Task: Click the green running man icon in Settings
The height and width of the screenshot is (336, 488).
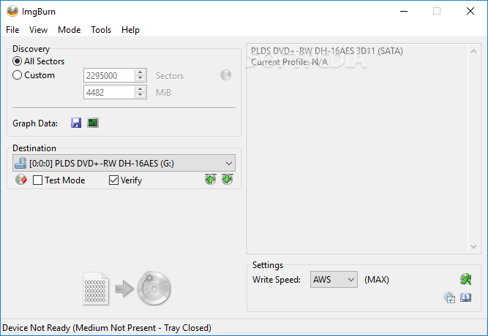Action: tap(466, 279)
